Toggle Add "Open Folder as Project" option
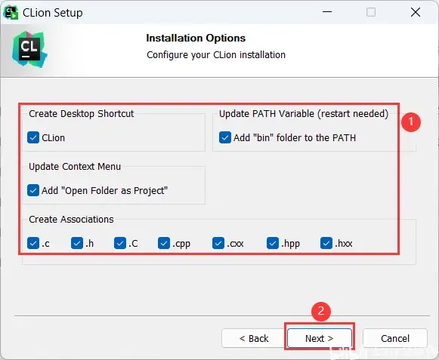 click(33, 190)
